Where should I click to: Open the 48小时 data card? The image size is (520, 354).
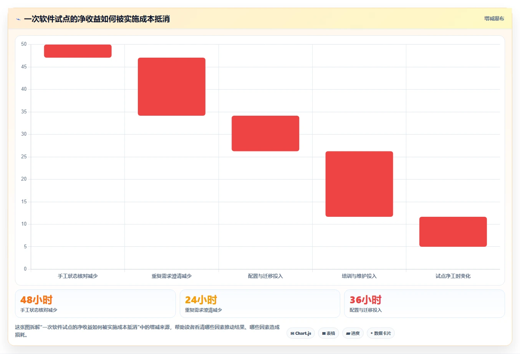[95, 304]
